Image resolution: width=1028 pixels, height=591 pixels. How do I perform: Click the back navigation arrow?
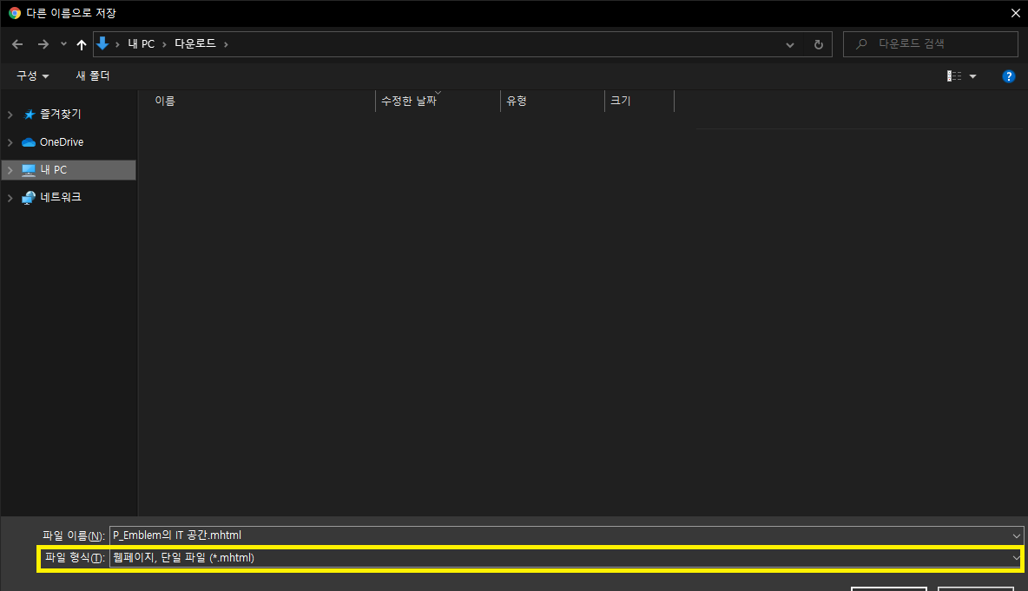pos(16,43)
